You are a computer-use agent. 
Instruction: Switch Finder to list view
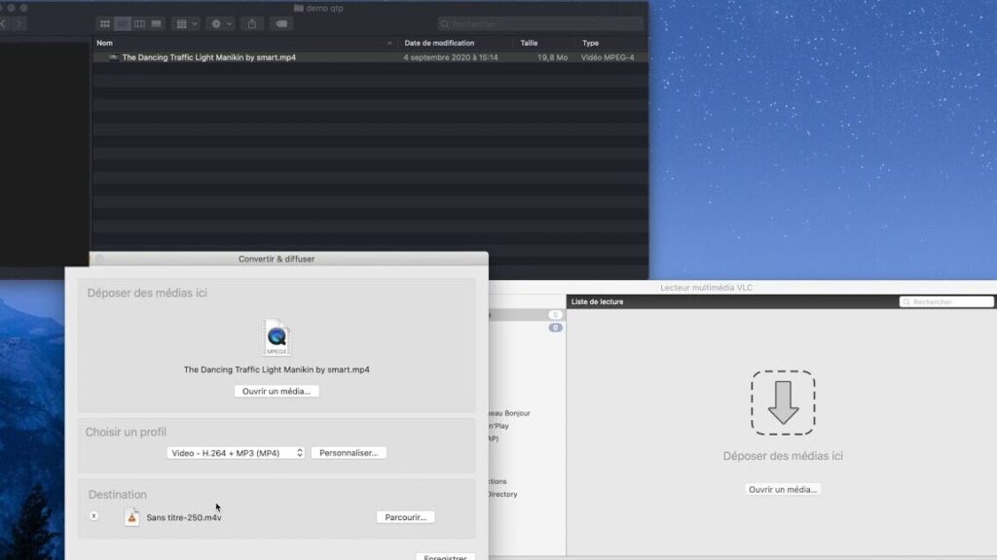(122, 24)
